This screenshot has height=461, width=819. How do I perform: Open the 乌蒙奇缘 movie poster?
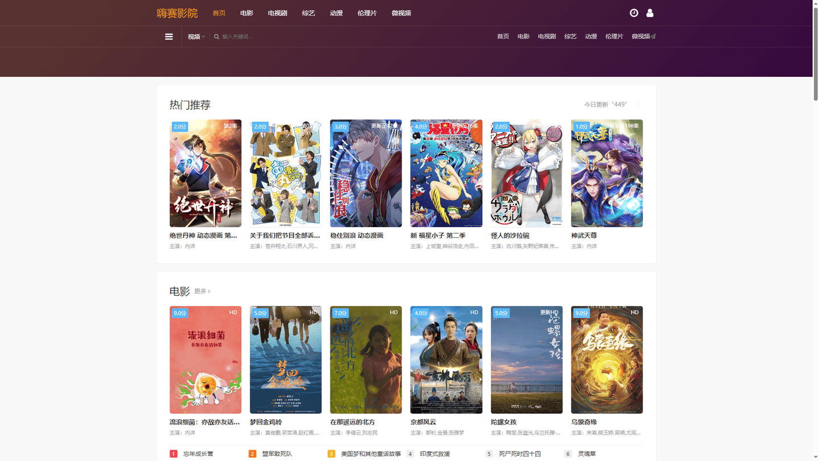pyautogui.click(x=607, y=360)
